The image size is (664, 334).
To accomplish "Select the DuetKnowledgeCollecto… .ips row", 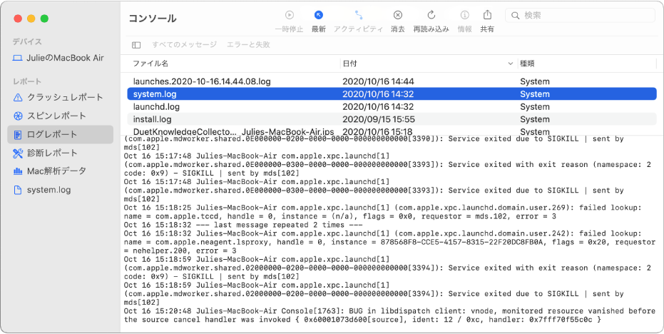I will pos(392,131).
